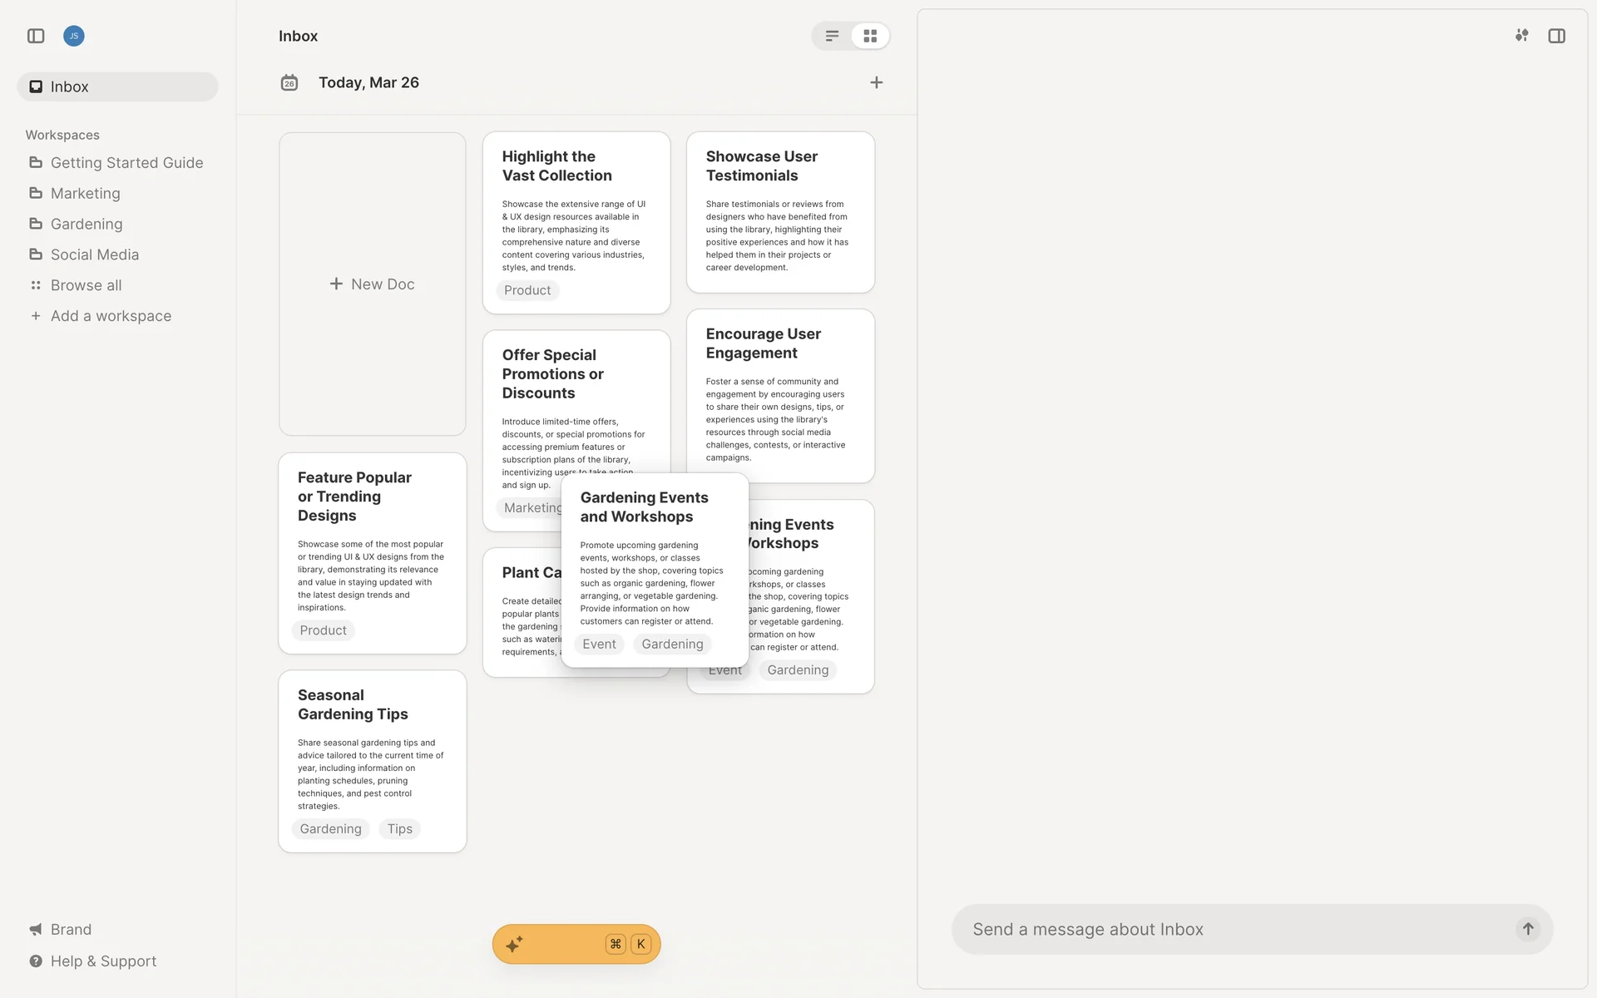Collapse the left sidebar panel icon
1597x998 pixels.
click(x=36, y=36)
